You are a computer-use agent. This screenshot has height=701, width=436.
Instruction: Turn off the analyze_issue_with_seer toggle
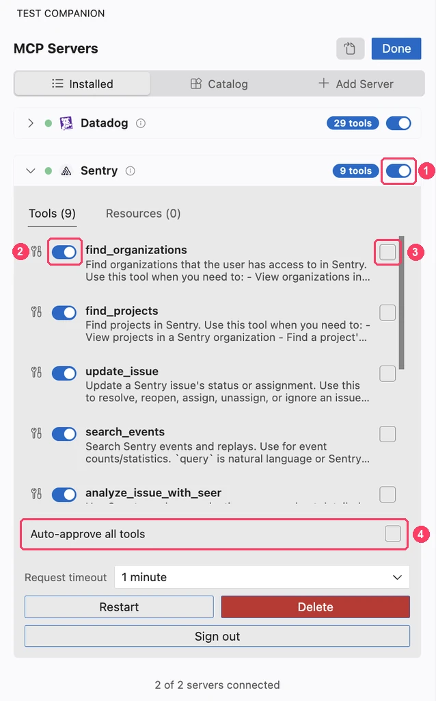pos(64,494)
